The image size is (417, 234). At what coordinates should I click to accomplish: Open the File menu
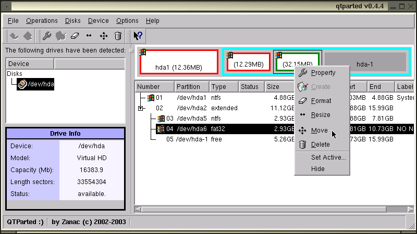click(x=13, y=21)
